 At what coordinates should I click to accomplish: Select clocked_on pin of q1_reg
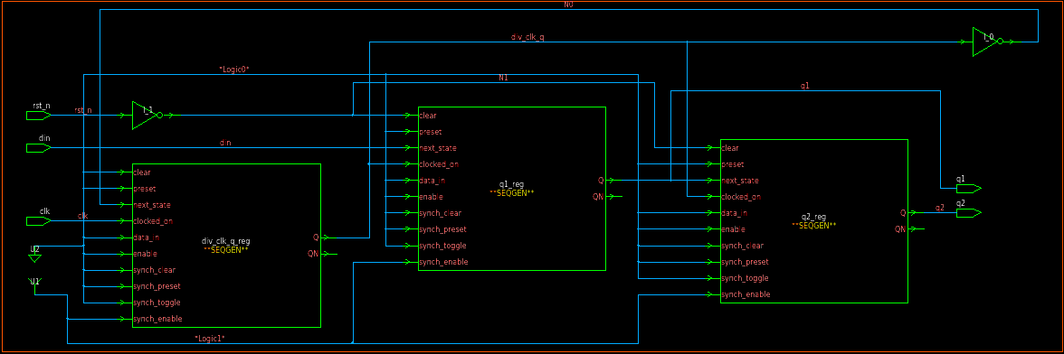coord(439,163)
